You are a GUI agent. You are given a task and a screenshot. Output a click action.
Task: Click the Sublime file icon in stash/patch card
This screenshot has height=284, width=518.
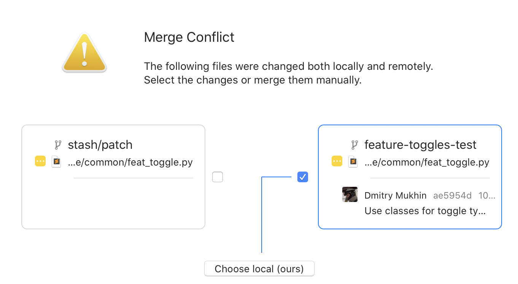tap(56, 161)
